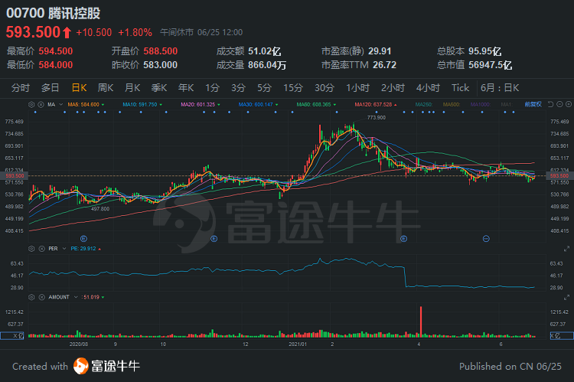Click the 最高价 594.500 value
The image size is (574, 382).
point(56,51)
